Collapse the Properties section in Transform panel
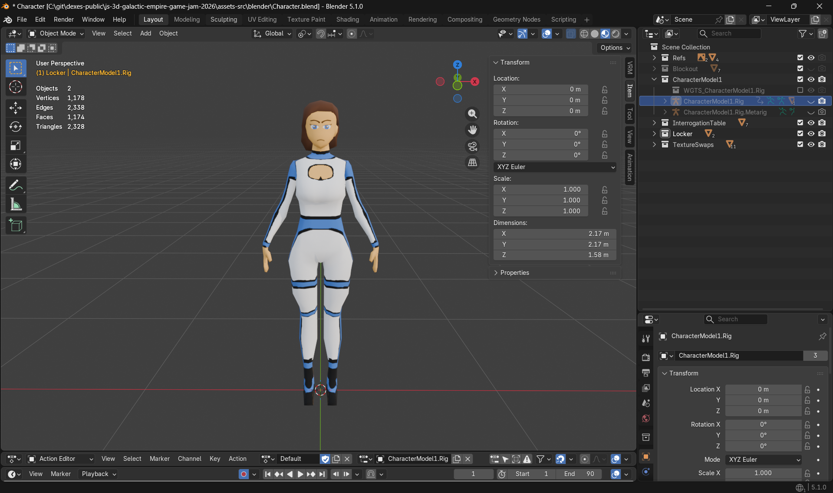Image resolution: width=833 pixels, height=493 pixels. pos(515,272)
